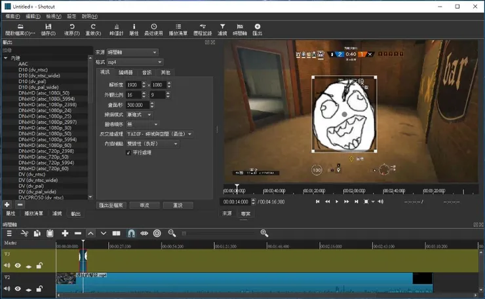The width and height of the screenshot is (485, 299).
Task: Open the Settings menu
Action: (71, 16)
